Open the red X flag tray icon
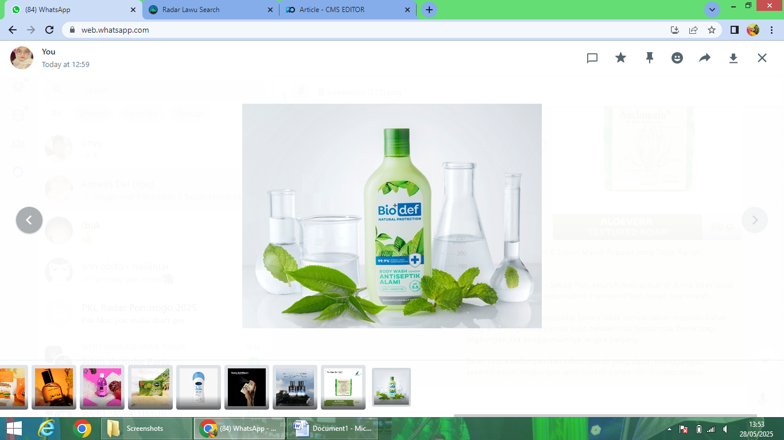Image resolution: width=784 pixels, height=440 pixels. [684, 429]
